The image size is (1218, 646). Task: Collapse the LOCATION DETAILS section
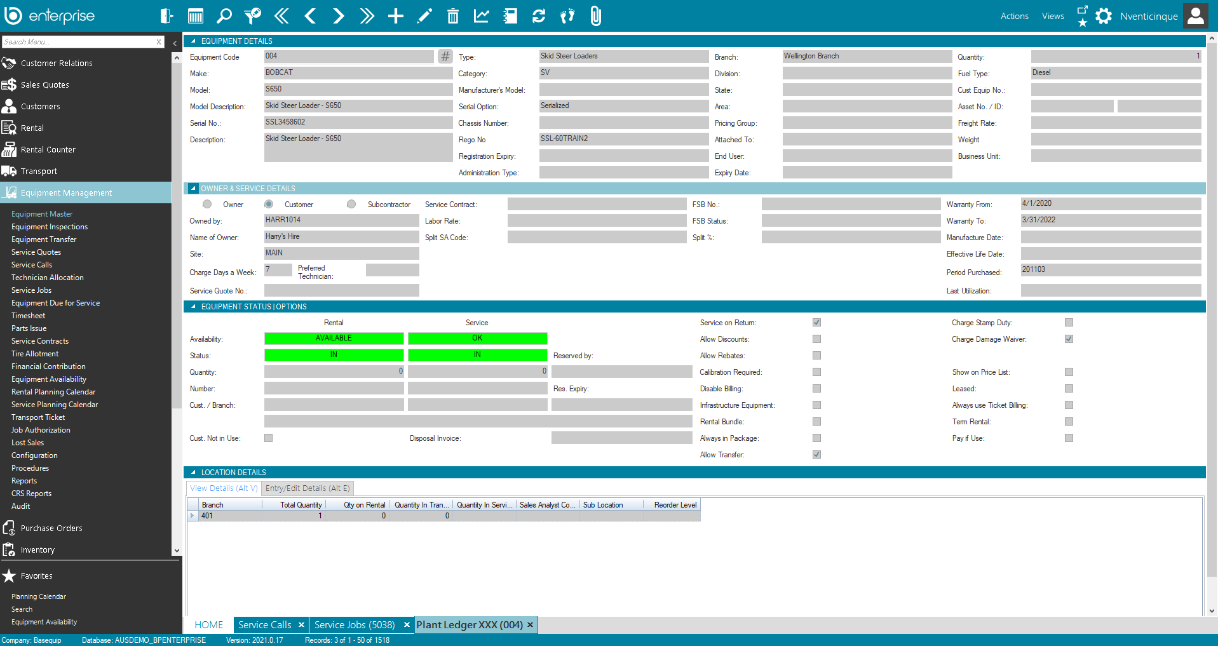point(193,472)
